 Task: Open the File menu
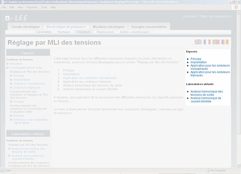click(x=4, y=7)
